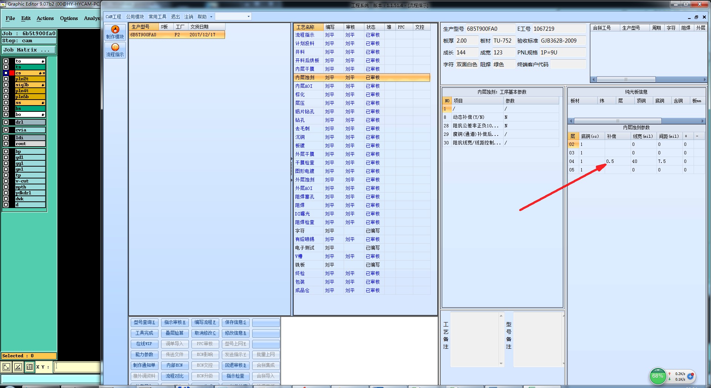
Task: Click the 型号查询 X button
Action: click(144, 322)
